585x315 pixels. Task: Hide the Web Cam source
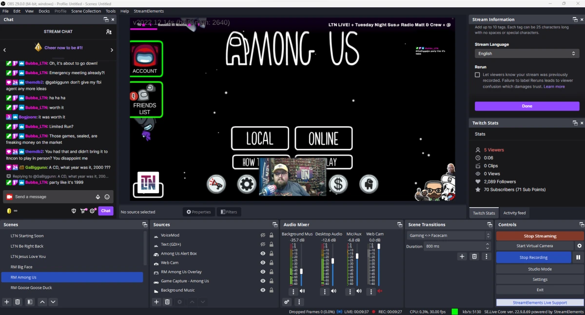tap(263, 263)
